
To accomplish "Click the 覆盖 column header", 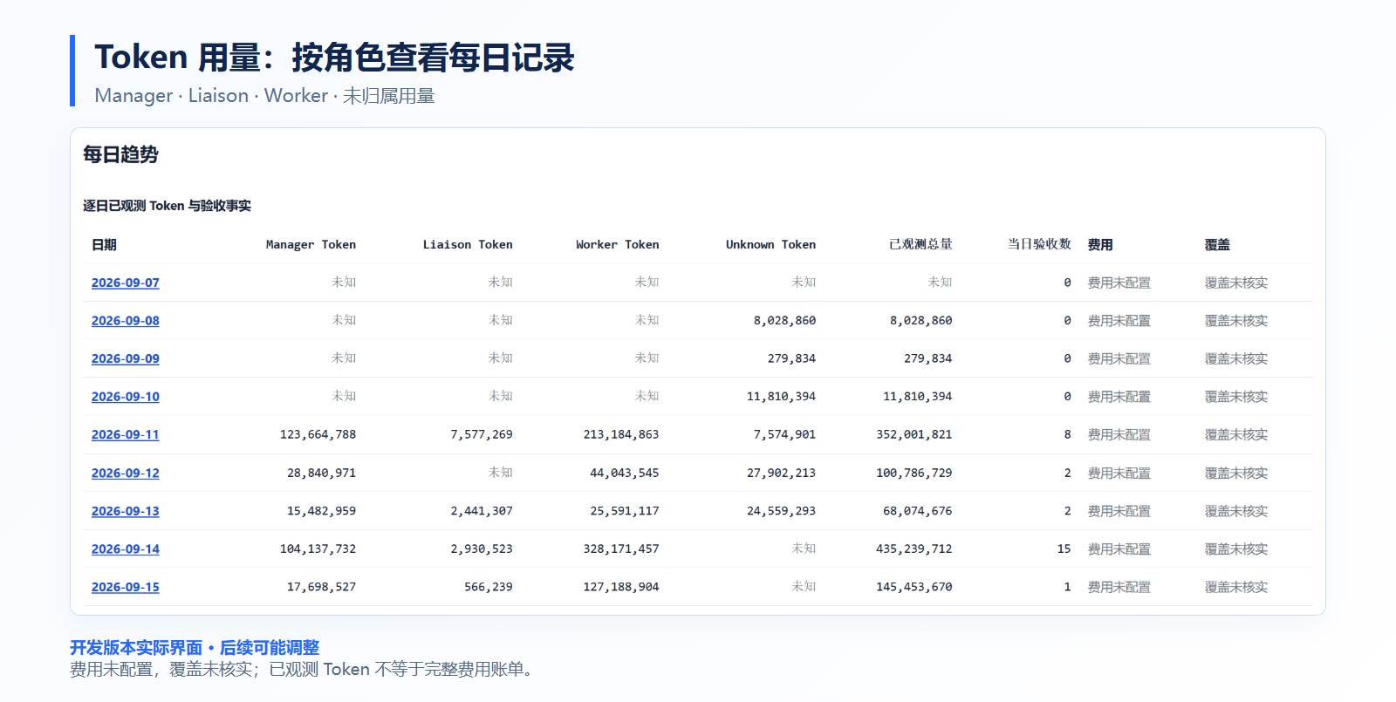I will click(x=1217, y=244).
